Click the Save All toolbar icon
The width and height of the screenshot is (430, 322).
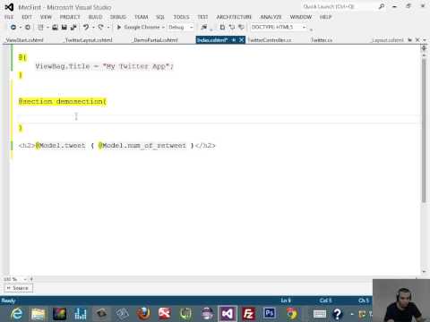tap(73, 27)
